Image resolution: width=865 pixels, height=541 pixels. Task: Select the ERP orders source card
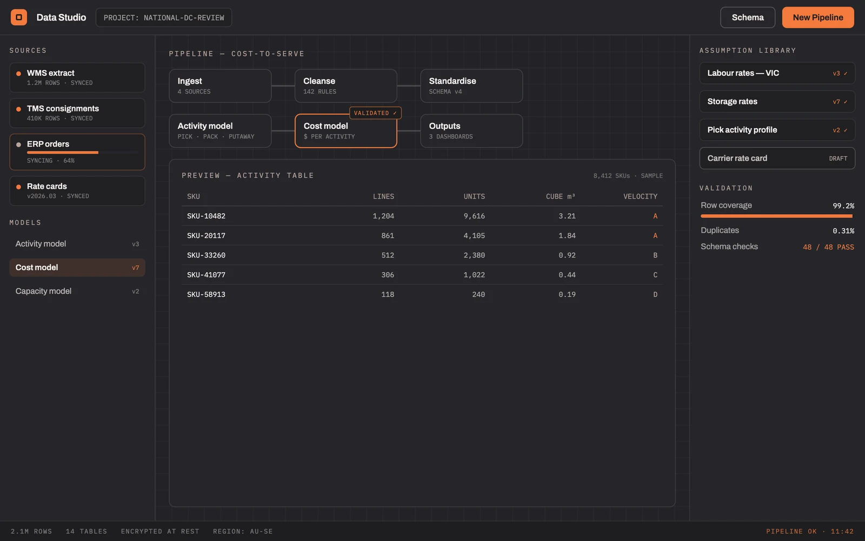coord(77,152)
